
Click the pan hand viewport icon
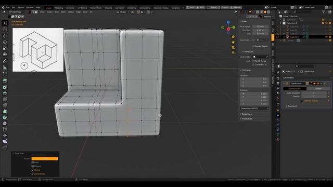pyautogui.click(x=233, y=42)
